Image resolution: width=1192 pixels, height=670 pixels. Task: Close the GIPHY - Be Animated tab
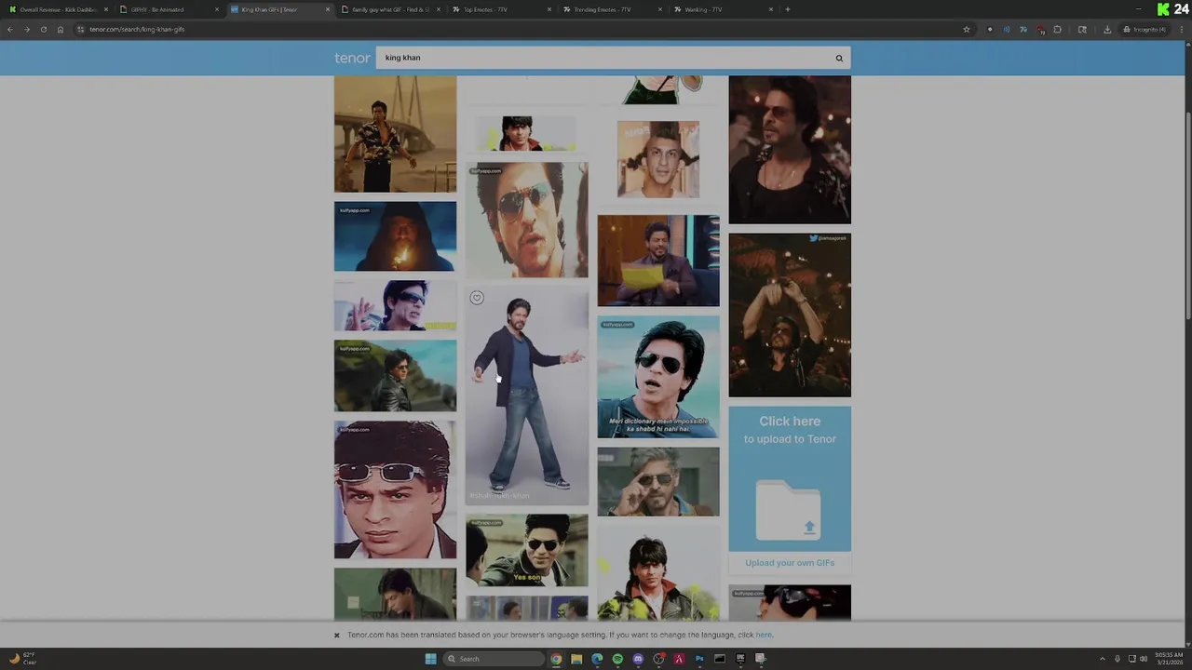[x=217, y=9]
